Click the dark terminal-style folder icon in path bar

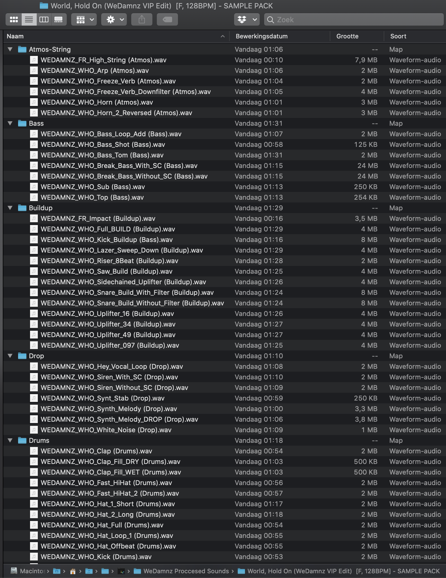pos(121,571)
